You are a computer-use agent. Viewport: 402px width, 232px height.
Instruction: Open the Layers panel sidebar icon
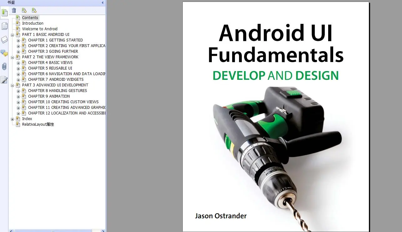click(x=4, y=40)
